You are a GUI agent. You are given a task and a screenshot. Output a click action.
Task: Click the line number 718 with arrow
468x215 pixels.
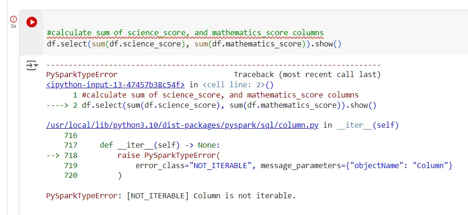[62, 155]
